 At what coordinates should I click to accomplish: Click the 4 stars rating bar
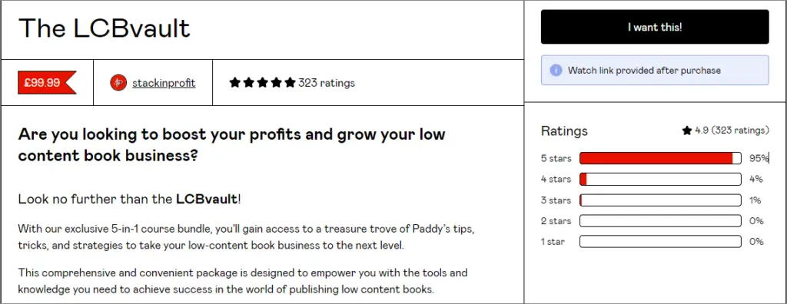660,179
